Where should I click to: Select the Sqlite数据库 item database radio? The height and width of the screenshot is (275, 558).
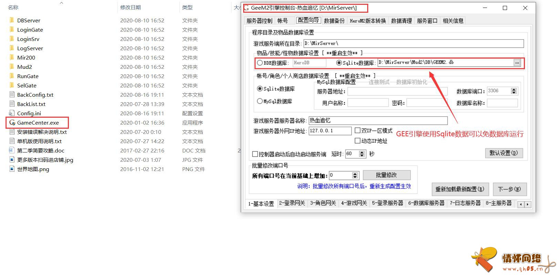coord(339,63)
